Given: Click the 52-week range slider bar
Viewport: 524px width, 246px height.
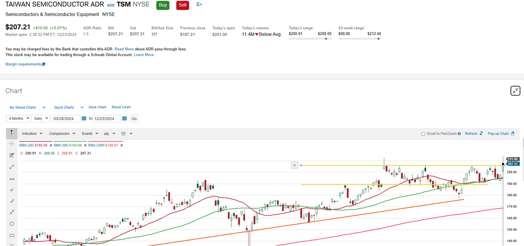Looking at the screenshot, I should [x=360, y=38].
